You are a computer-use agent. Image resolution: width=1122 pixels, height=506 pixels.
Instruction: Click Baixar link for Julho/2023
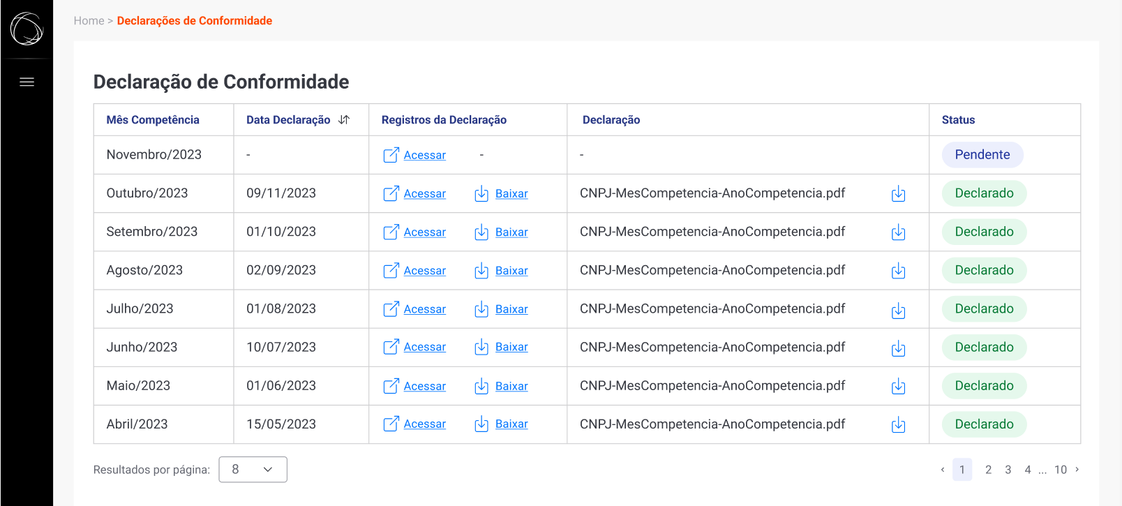tap(511, 308)
